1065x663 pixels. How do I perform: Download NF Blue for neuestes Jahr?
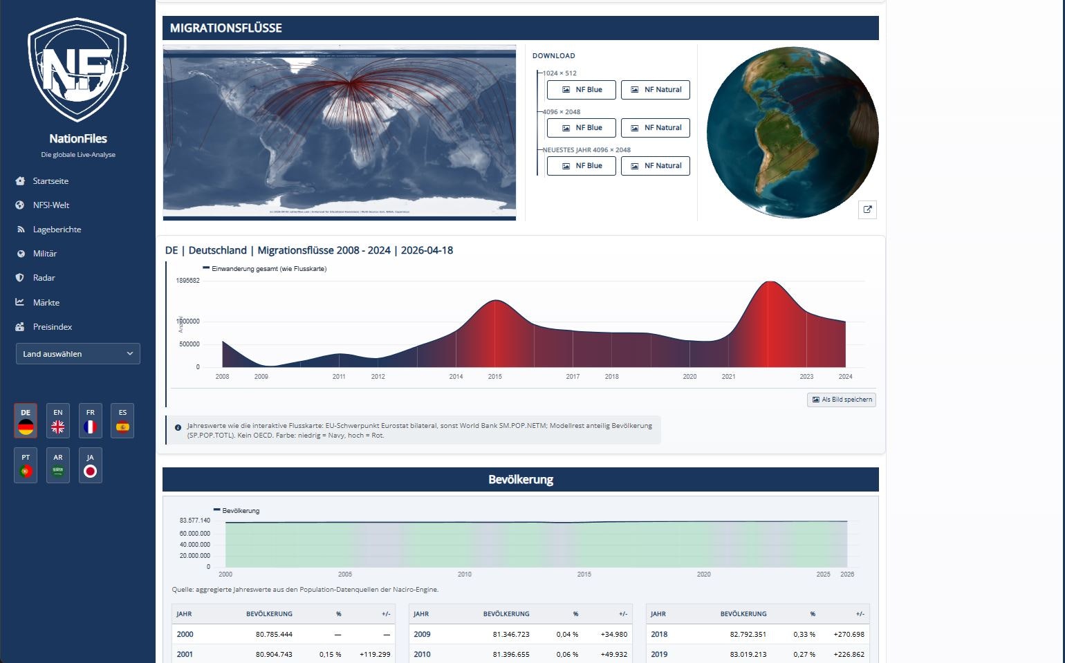click(582, 166)
